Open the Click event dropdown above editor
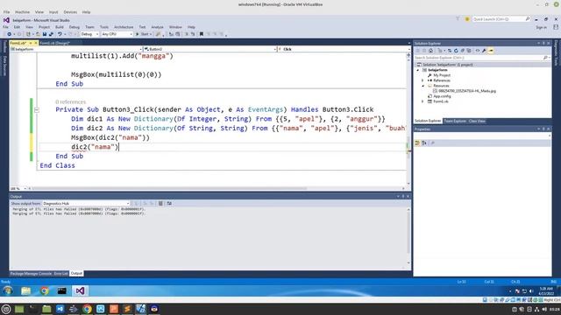The image size is (561, 315). tap(344, 49)
